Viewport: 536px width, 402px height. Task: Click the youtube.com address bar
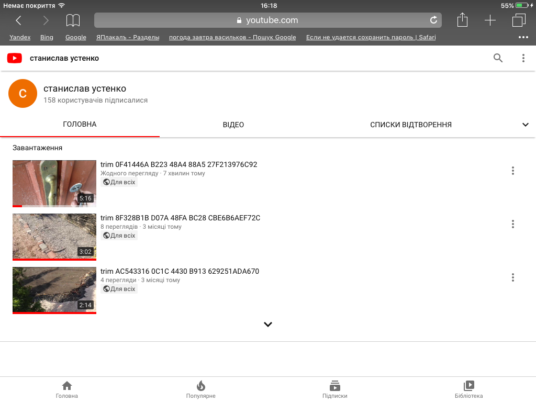point(267,20)
